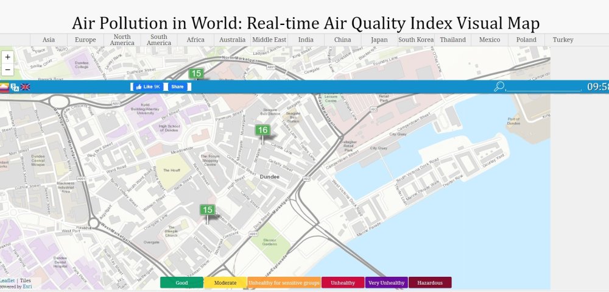Screen dimensions: 609x292
Task: Click the Slessor Gardens map label
Action: click(x=270, y=242)
